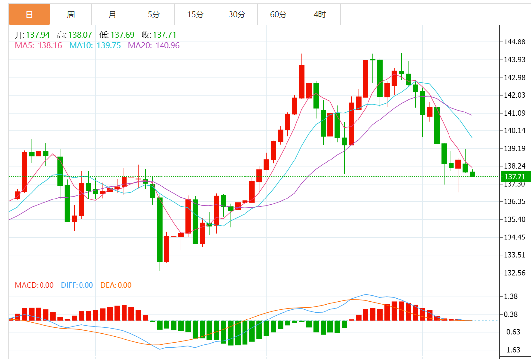The width and height of the screenshot is (531, 359).
Task: Click the MA10: 139.75 indicator label
Action: [x=95, y=45]
